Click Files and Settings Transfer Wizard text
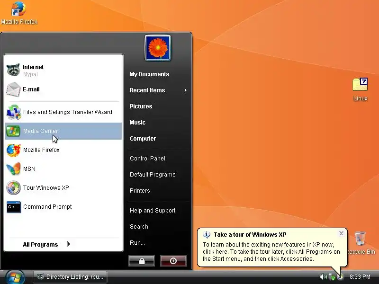The image size is (379, 284). [x=67, y=112]
